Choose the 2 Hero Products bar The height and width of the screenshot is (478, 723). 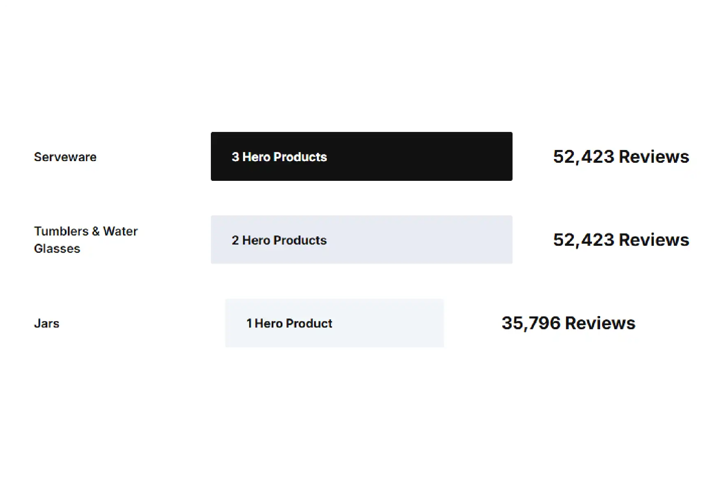point(361,240)
